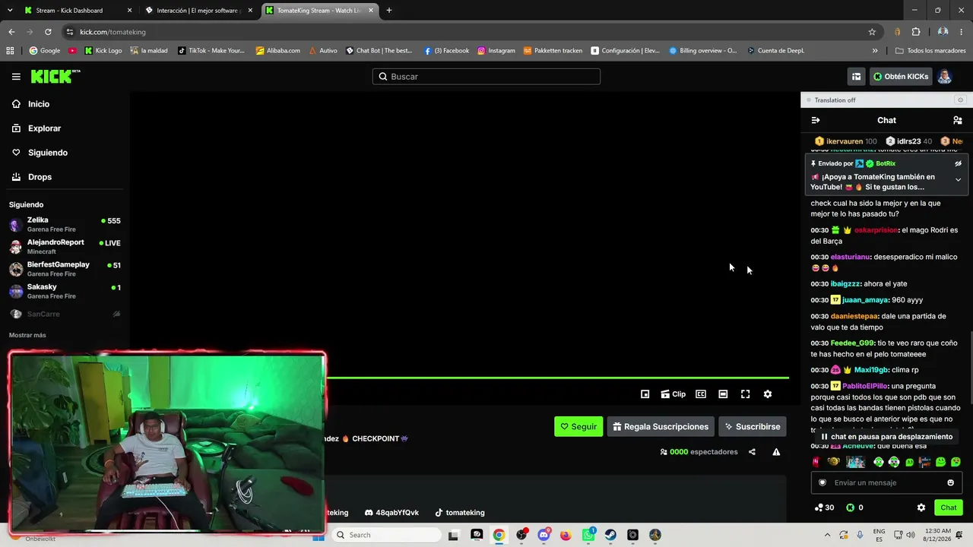Open offline SanCarre channel

65,314
